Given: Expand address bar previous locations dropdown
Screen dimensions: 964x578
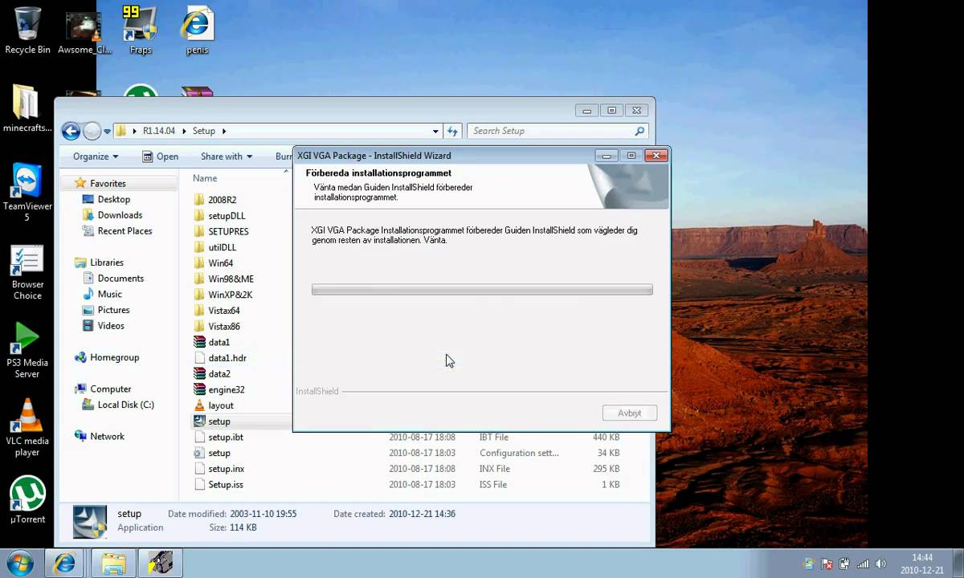Looking at the screenshot, I should 435,131.
